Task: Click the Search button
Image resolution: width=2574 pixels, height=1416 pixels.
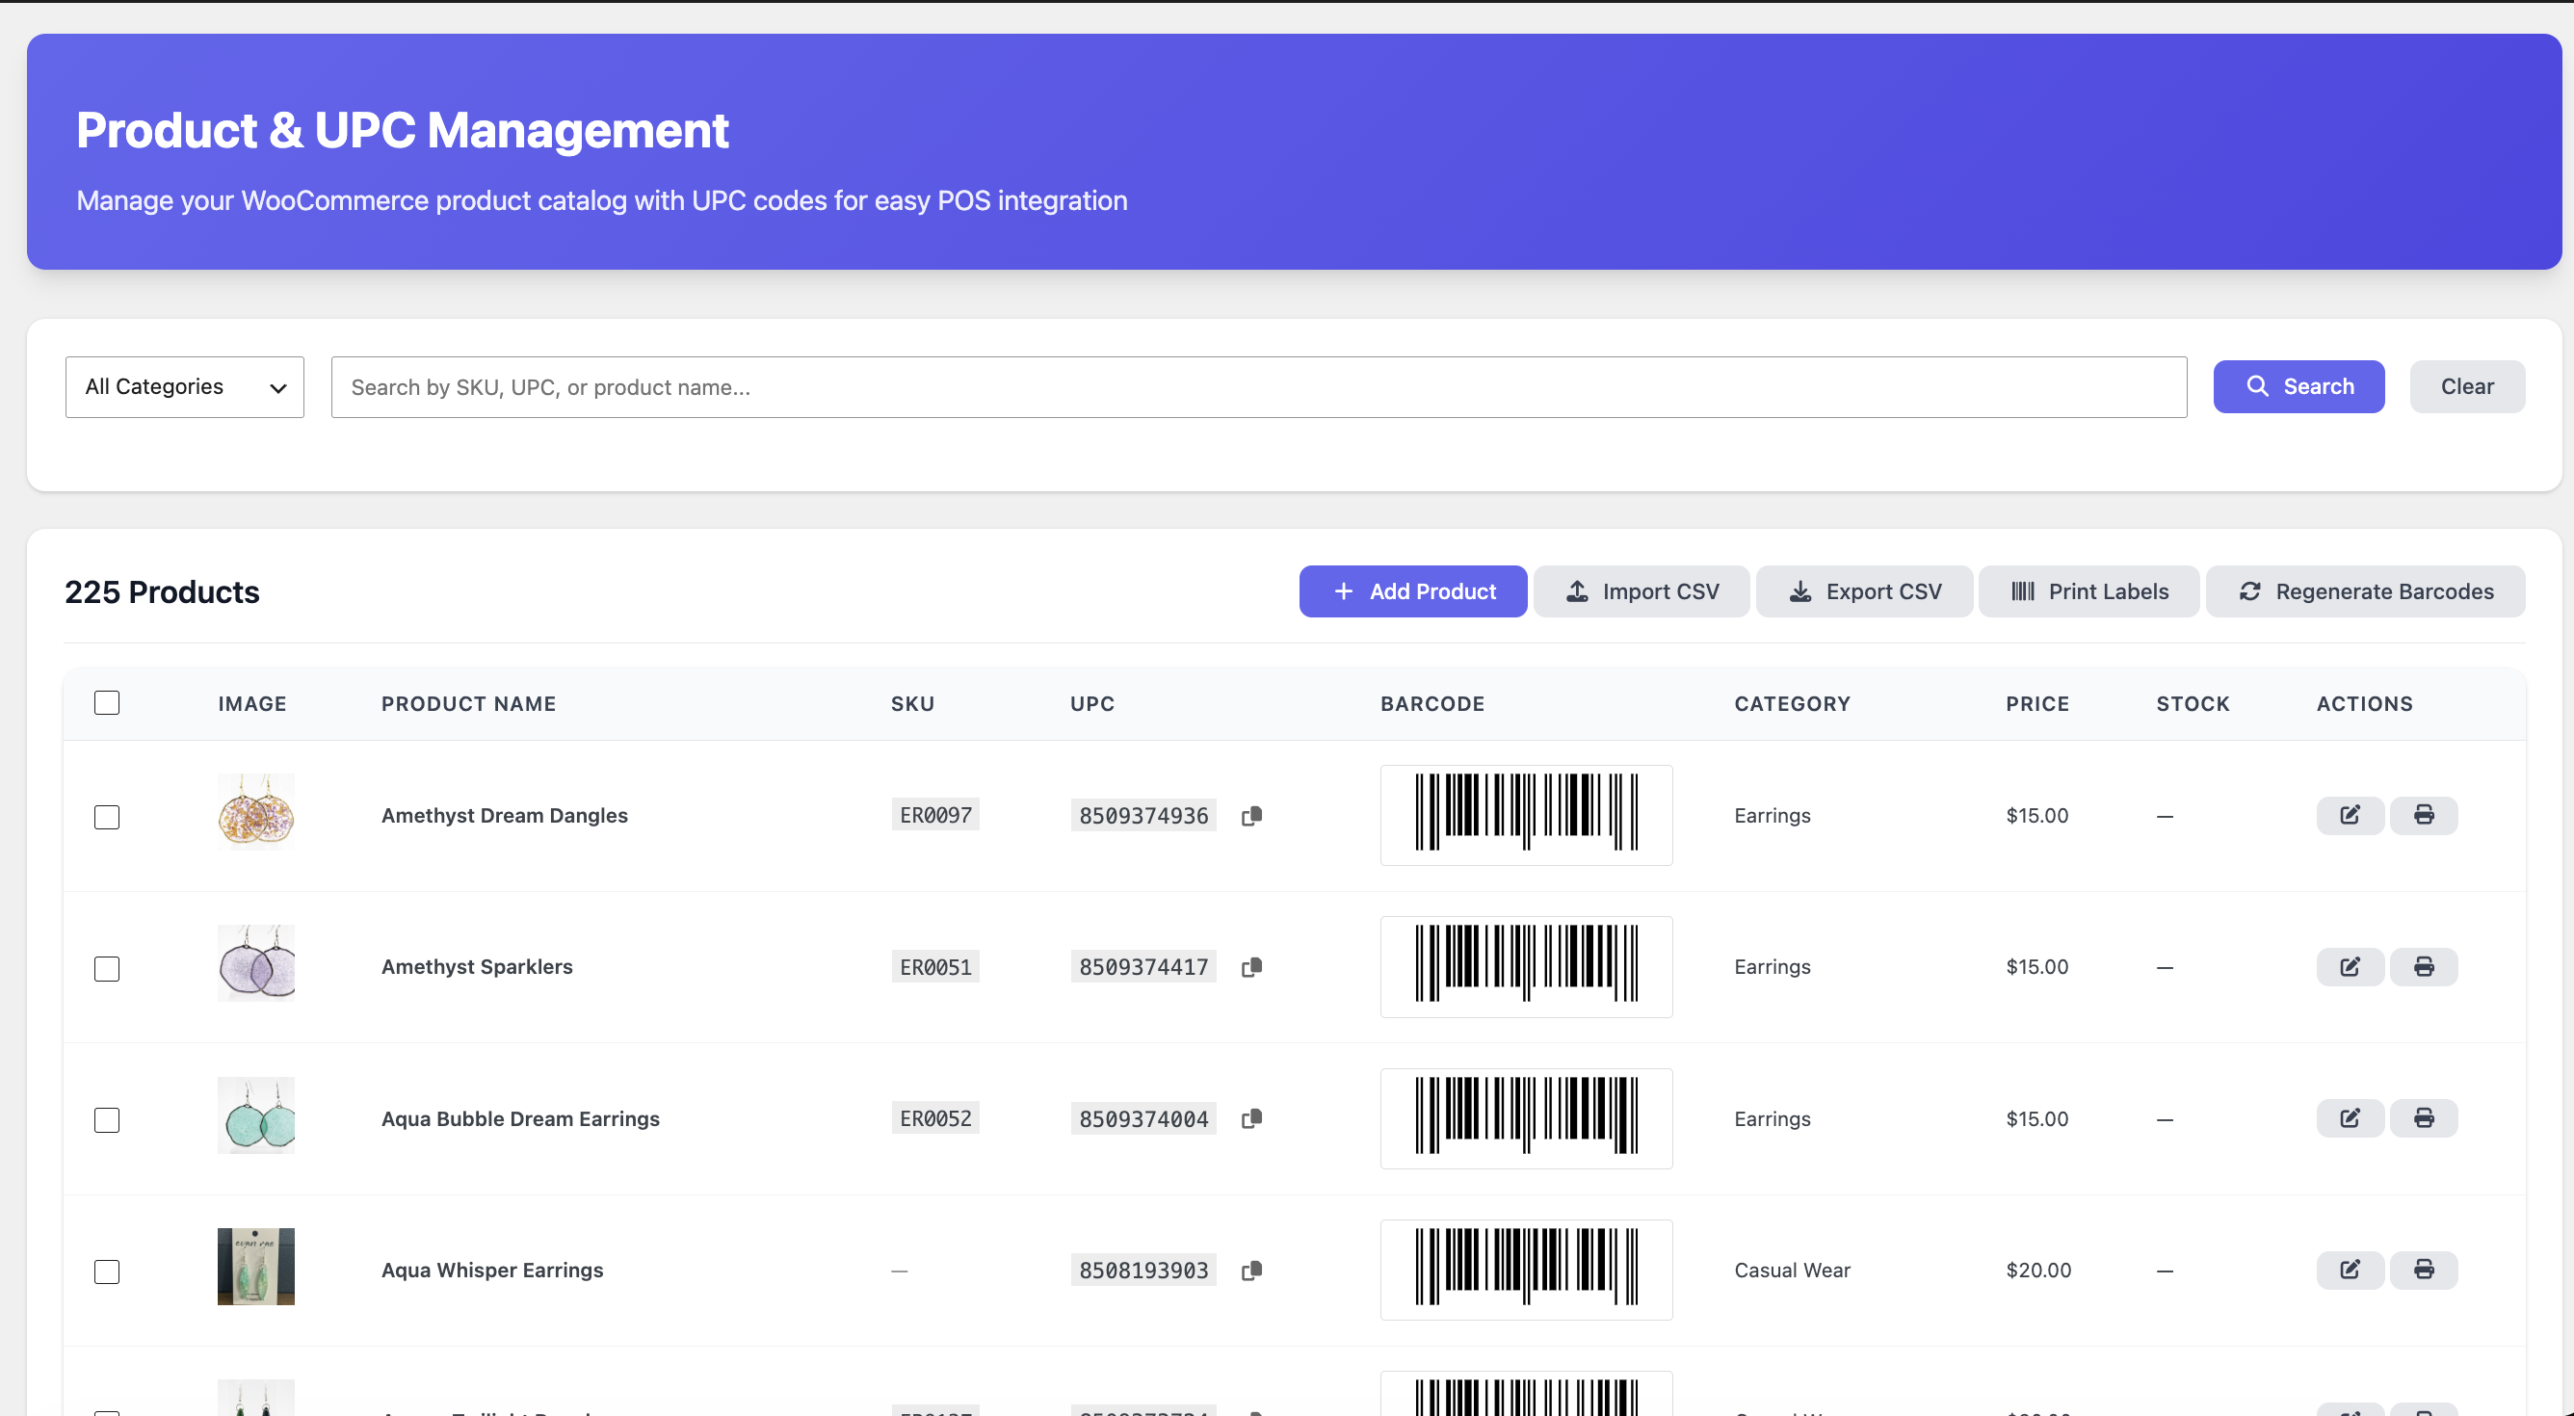Action: click(x=2298, y=386)
